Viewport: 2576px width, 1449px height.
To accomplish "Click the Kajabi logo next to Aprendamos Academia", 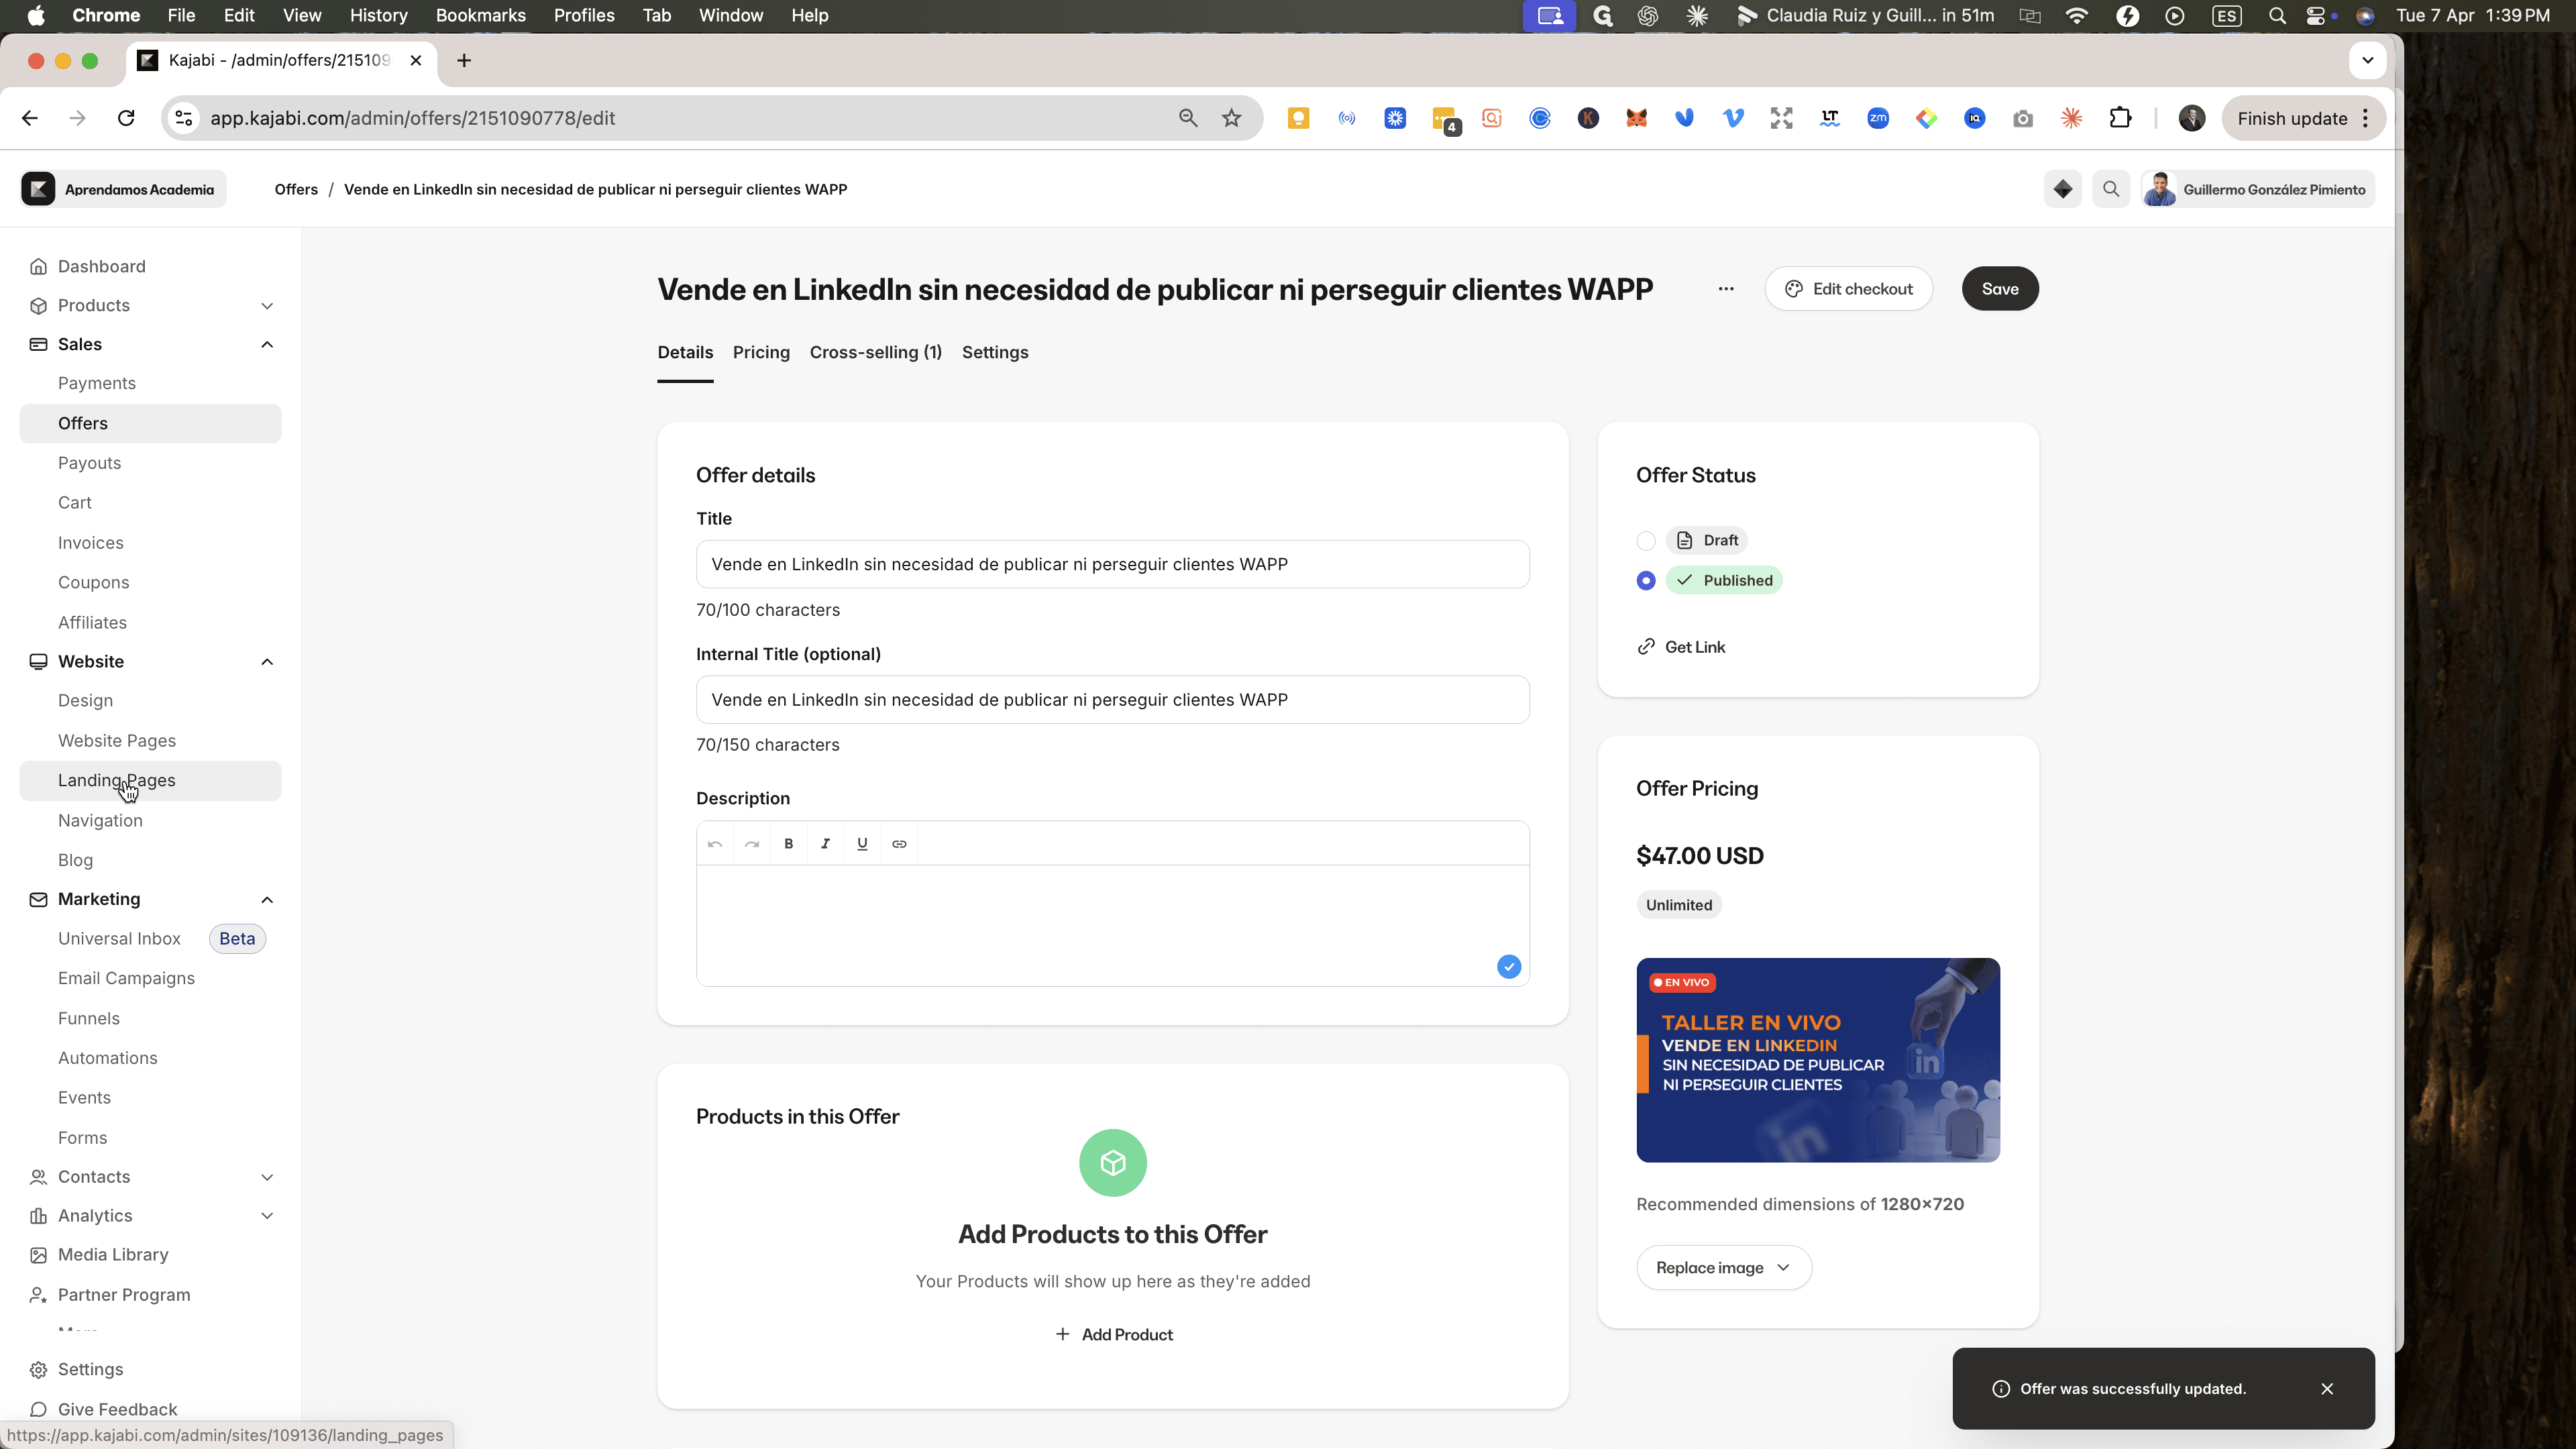I will point(38,189).
